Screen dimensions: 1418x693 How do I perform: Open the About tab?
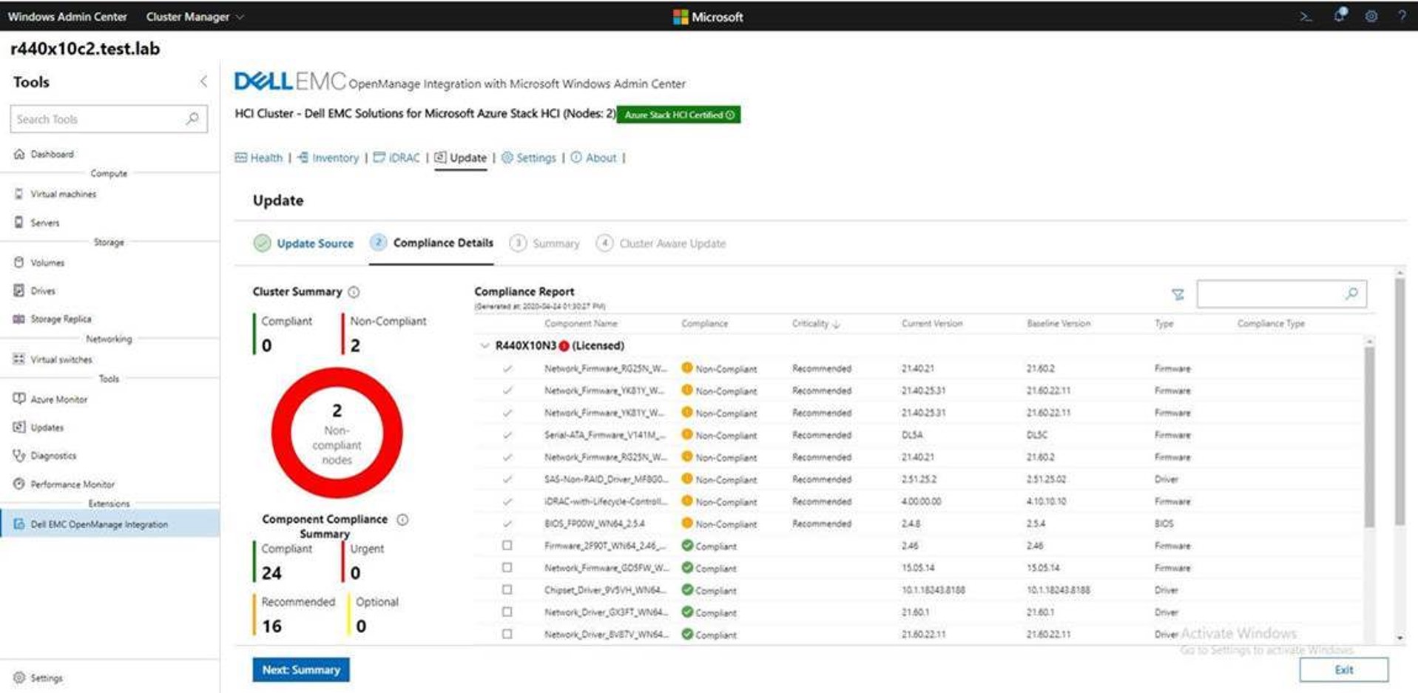(x=593, y=158)
